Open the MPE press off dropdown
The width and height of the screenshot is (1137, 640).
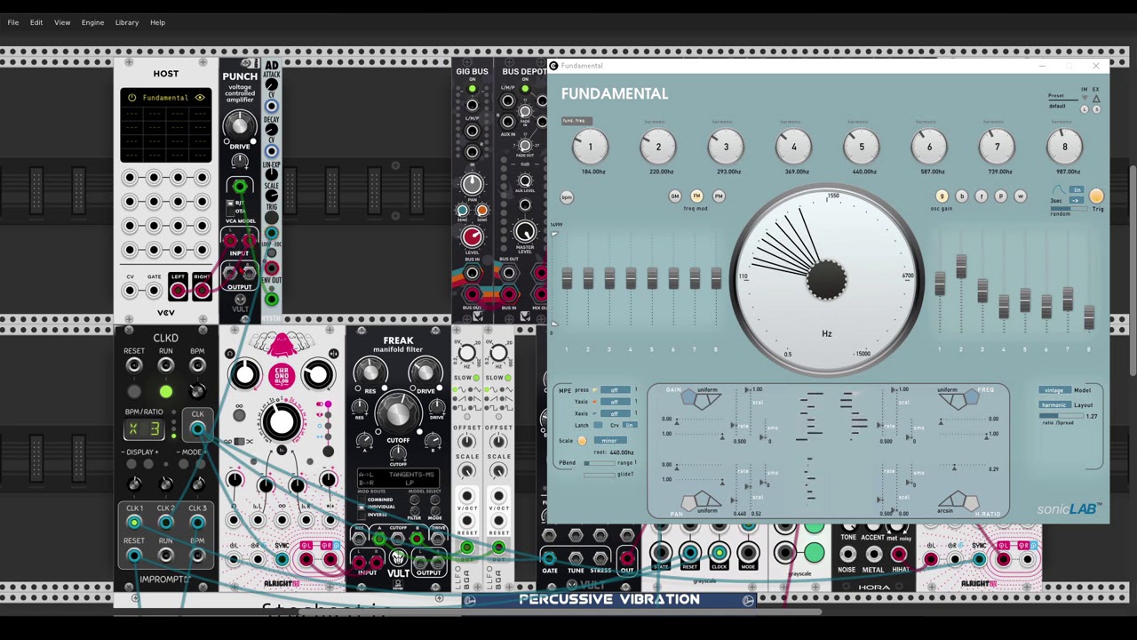[x=615, y=390]
